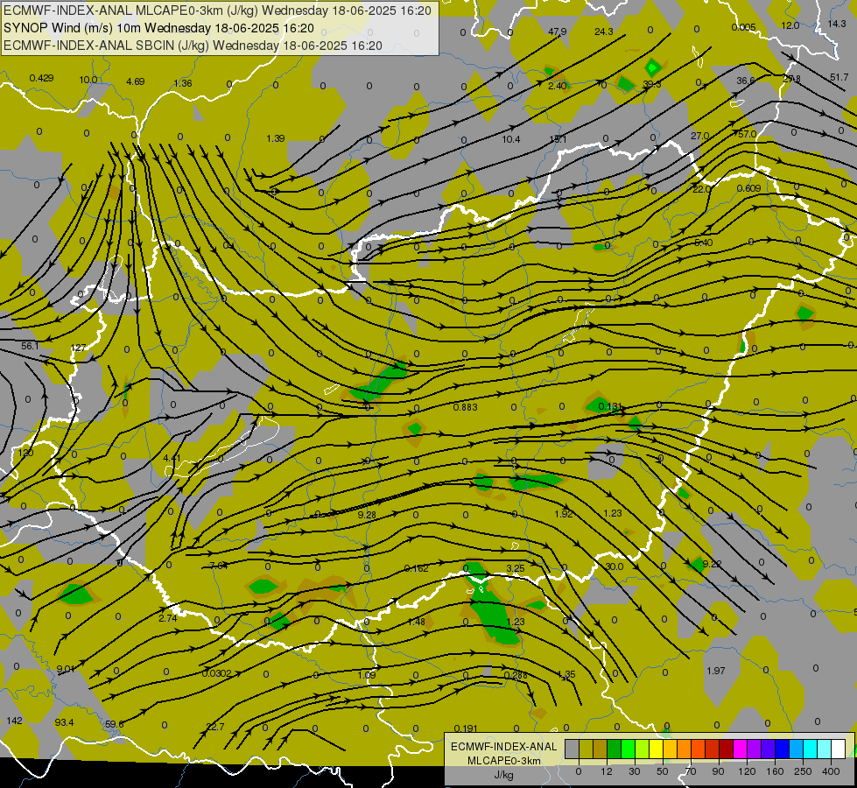Click map value 1.48

pos(417,622)
